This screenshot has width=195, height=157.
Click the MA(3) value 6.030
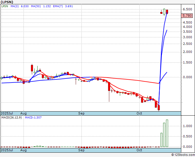pos(25,6)
